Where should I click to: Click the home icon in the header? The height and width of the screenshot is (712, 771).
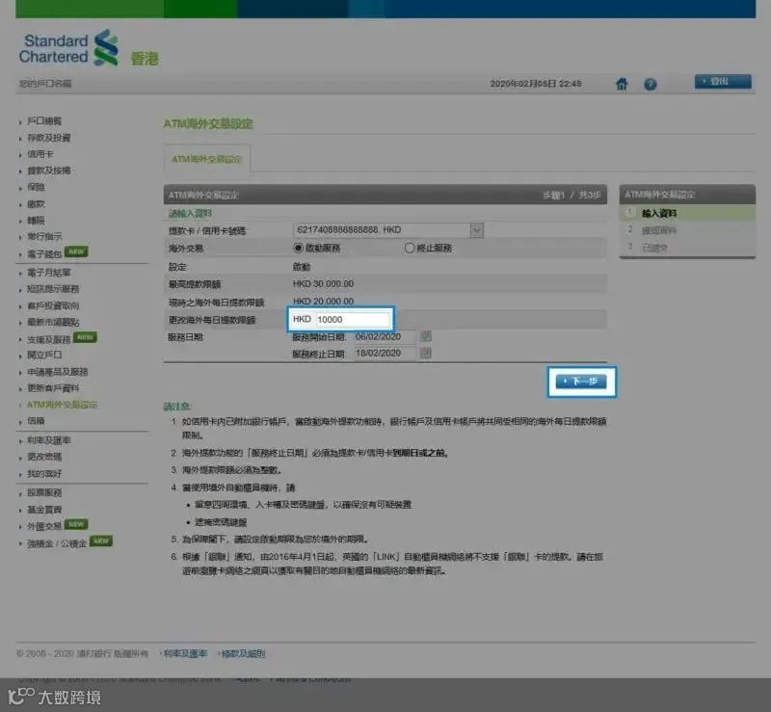coord(622,84)
